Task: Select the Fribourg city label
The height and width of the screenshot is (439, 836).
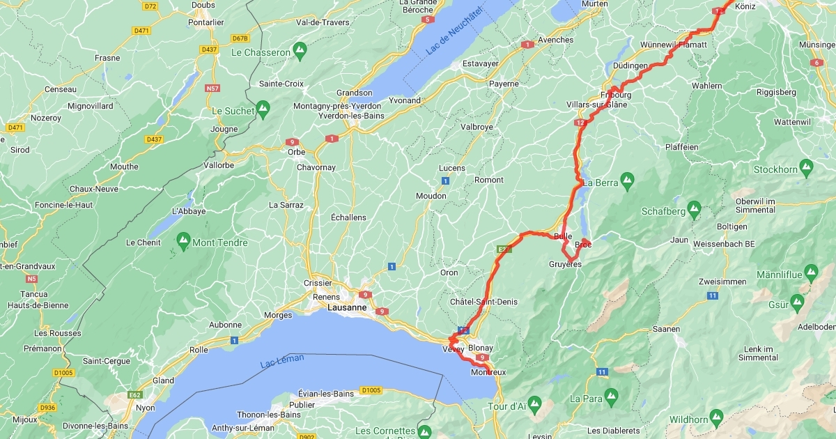Action: pos(616,95)
